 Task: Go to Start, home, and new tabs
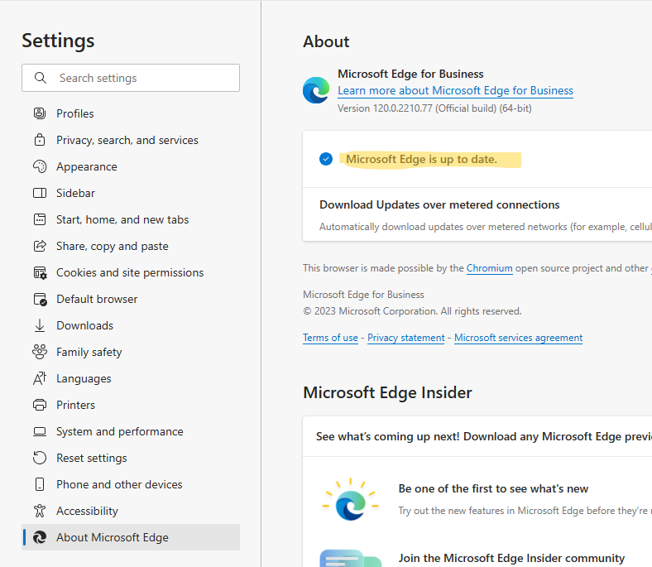pos(122,219)
